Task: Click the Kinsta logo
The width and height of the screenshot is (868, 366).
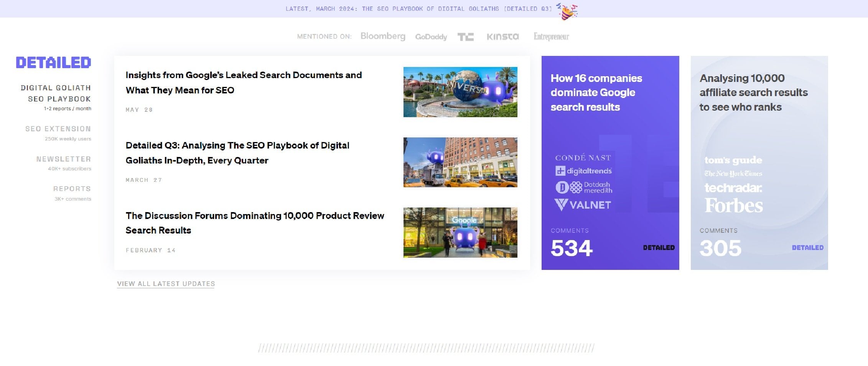Action: pyautogui.click(x=503, y=37)
